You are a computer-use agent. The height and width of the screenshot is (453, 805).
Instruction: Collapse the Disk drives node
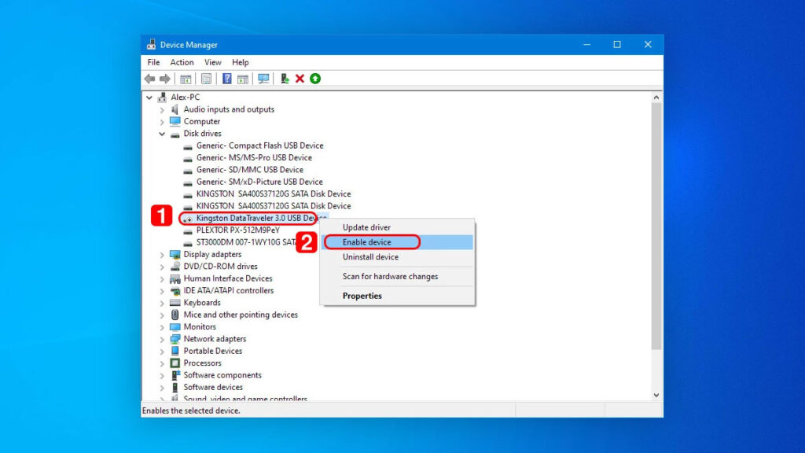tap(163, 133)
